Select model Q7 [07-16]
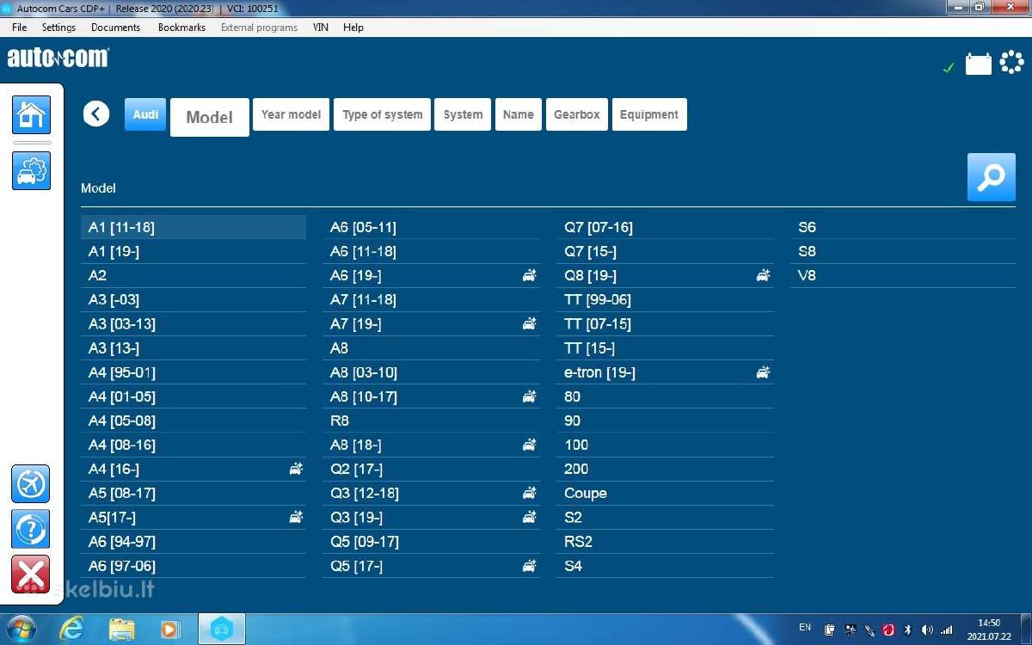The height and width of the screenshot is (645, 1032). 665,227
